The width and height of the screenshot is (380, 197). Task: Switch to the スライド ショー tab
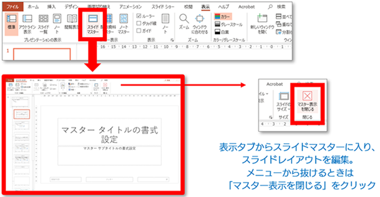click(163, 7)
